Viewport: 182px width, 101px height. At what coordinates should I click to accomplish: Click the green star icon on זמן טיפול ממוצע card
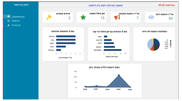point(83,17)
